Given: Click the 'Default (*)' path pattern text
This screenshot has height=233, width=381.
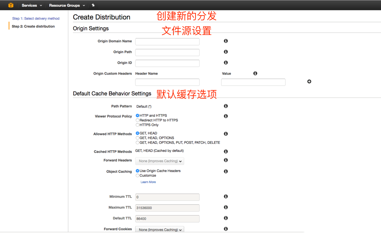Looking at the screenshot, I should pos(144,106).
